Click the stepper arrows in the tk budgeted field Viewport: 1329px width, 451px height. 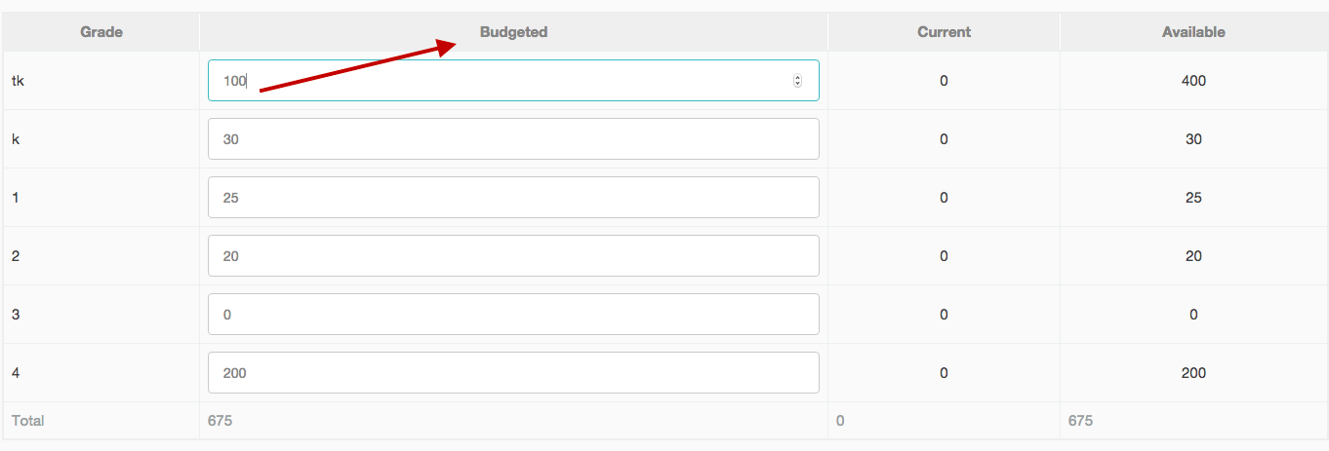coord(797,81)
